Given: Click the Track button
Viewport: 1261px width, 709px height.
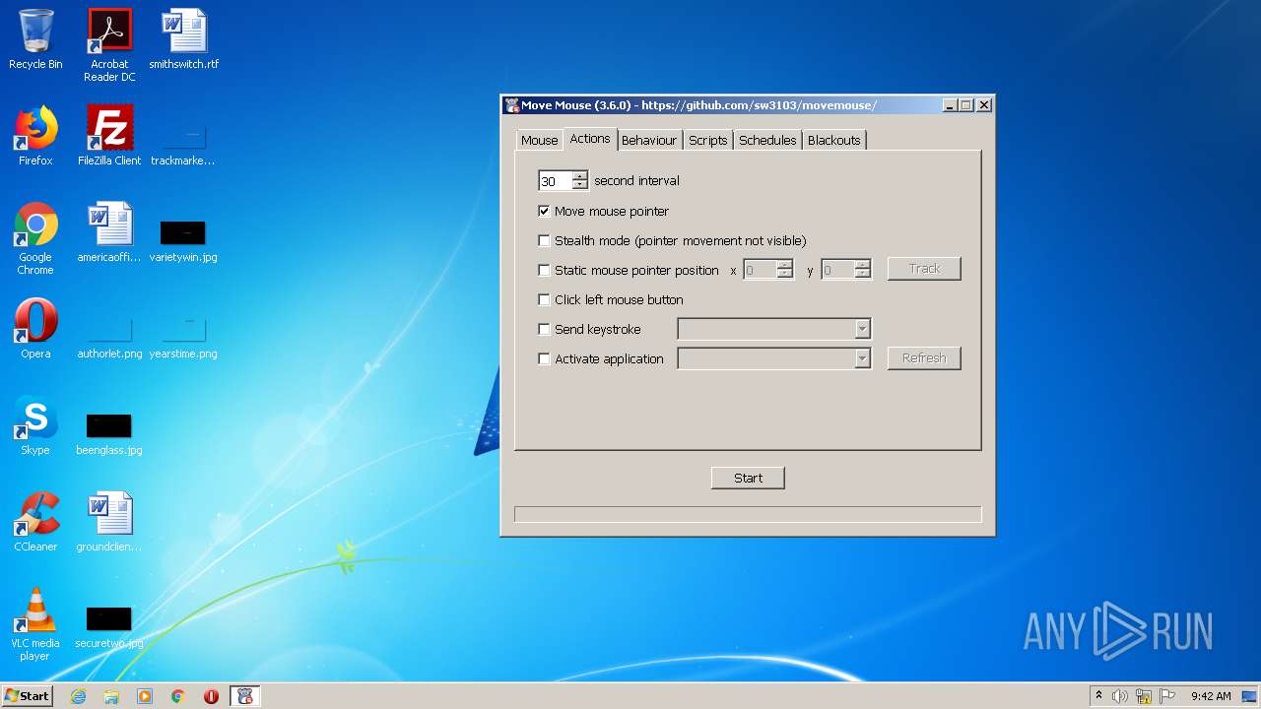Looking at the screenshot, I should pyautogui.click(x=924, y=269).
